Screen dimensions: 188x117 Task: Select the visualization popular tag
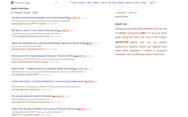121,54
